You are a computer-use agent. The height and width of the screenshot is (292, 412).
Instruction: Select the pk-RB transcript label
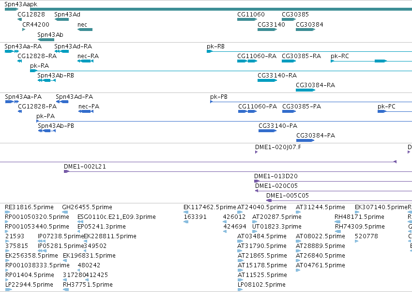pos(216,46)
